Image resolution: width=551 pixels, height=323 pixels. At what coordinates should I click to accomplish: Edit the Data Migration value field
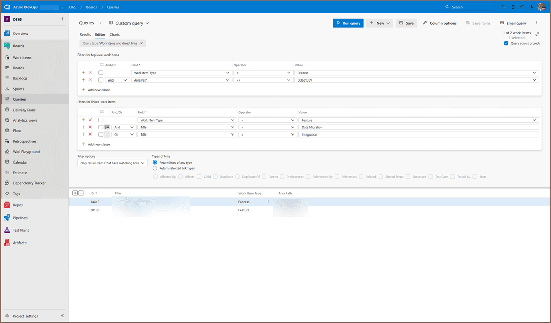pyautogui.click(x=418, y=127)
